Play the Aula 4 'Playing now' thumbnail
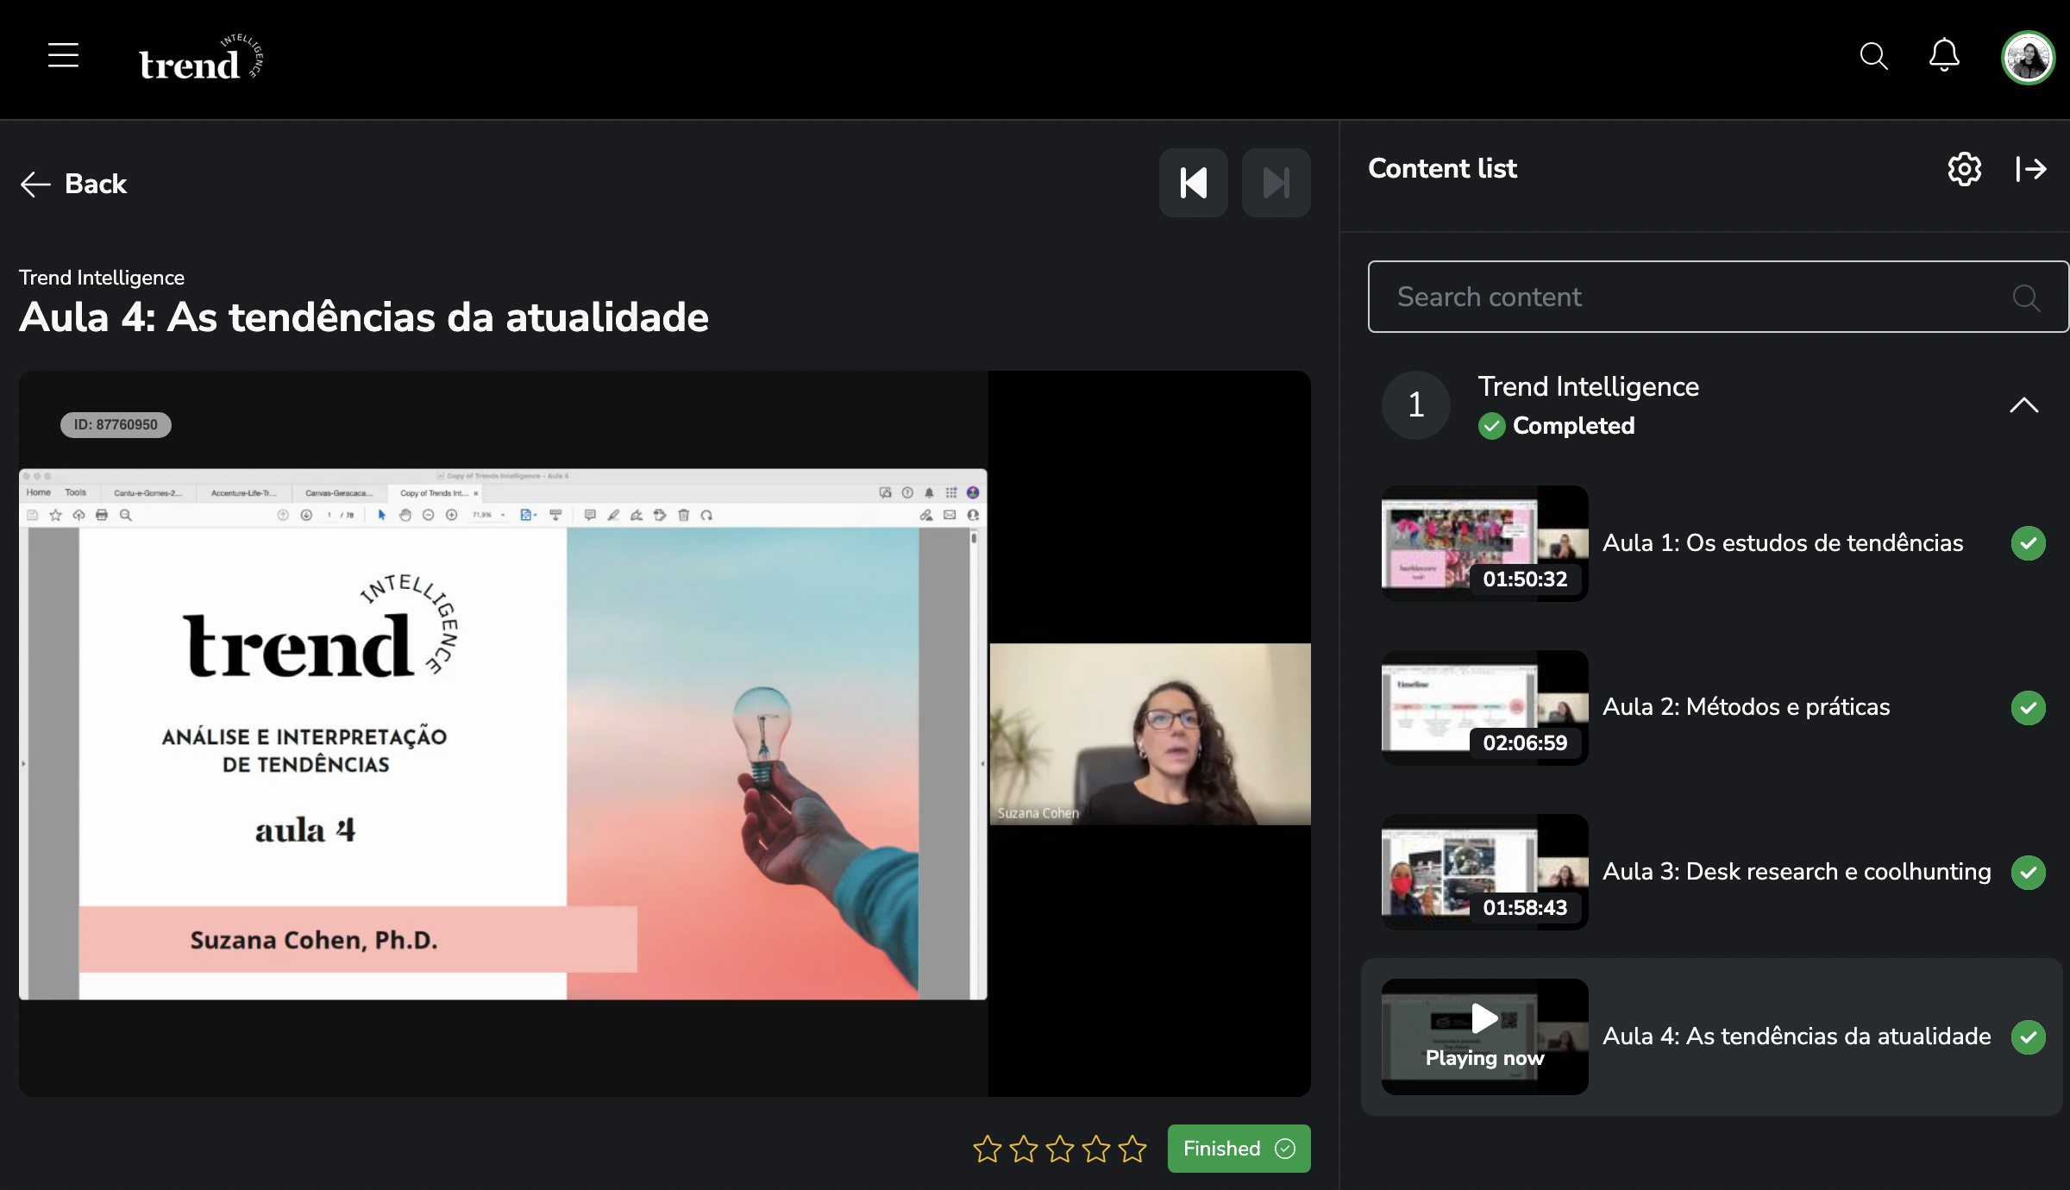Viewport: 2070px width, 1190px height. pyautogui.click(x=1484, y=1037)
